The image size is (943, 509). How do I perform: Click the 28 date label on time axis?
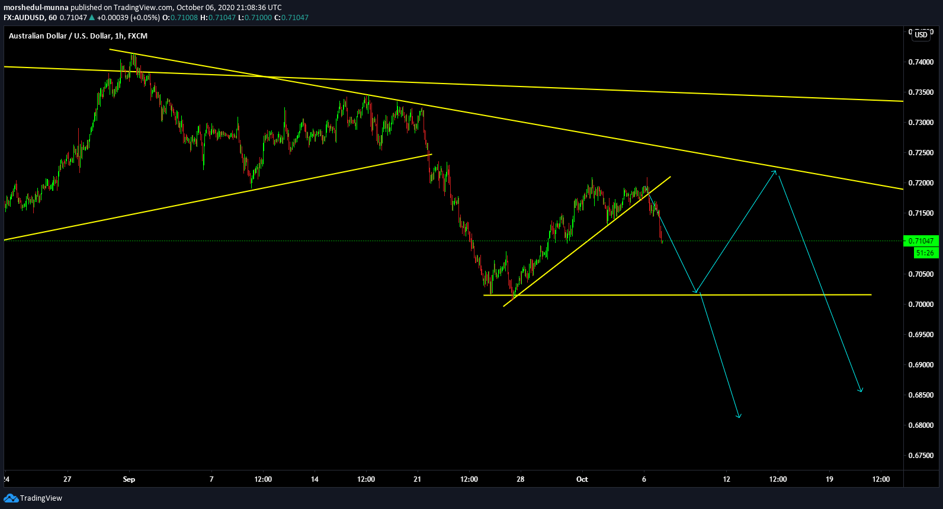click(521, 479)
